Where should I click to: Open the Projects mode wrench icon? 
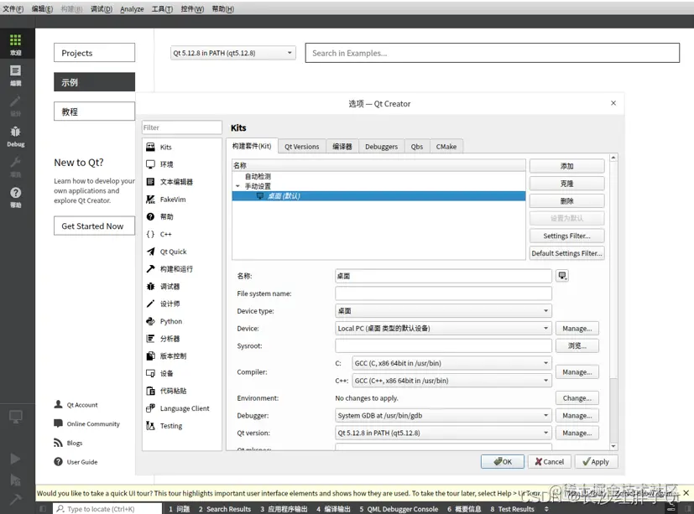coord(15,167)
